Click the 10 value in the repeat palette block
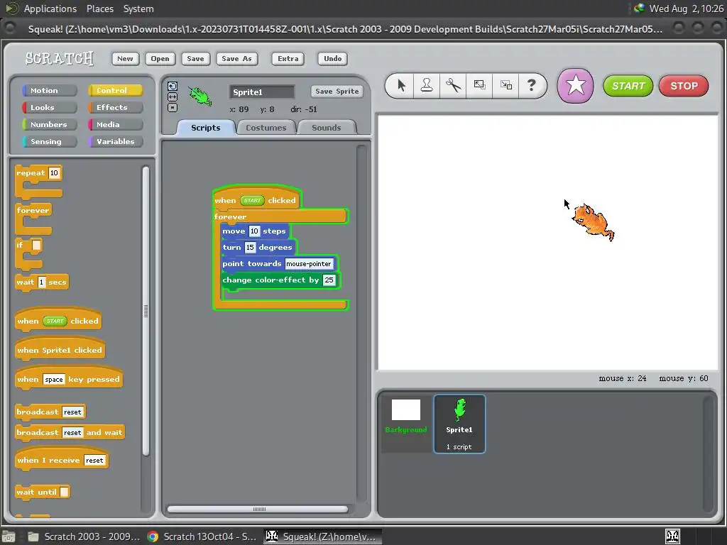This screenshot has height=545, width=727. pos(54,173)
